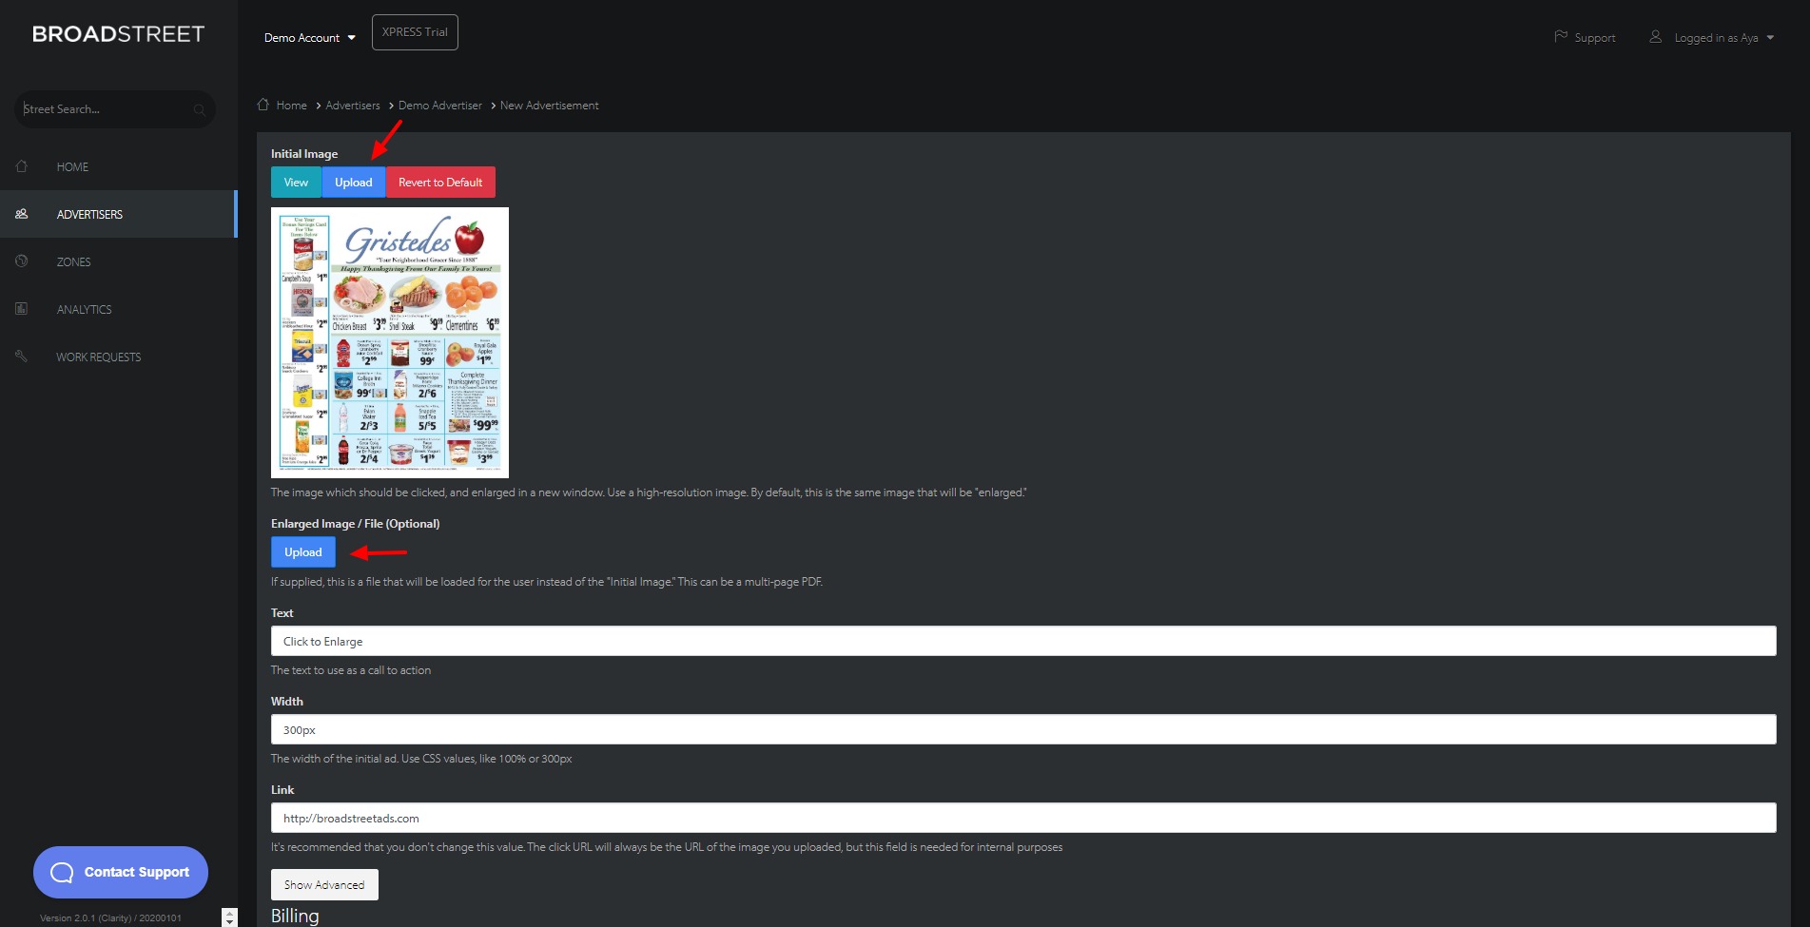Image resolution: width=1810 pixels, height=927 pixels.
Task: Click the Work Requests wrench icon
Action: point(22,356)
